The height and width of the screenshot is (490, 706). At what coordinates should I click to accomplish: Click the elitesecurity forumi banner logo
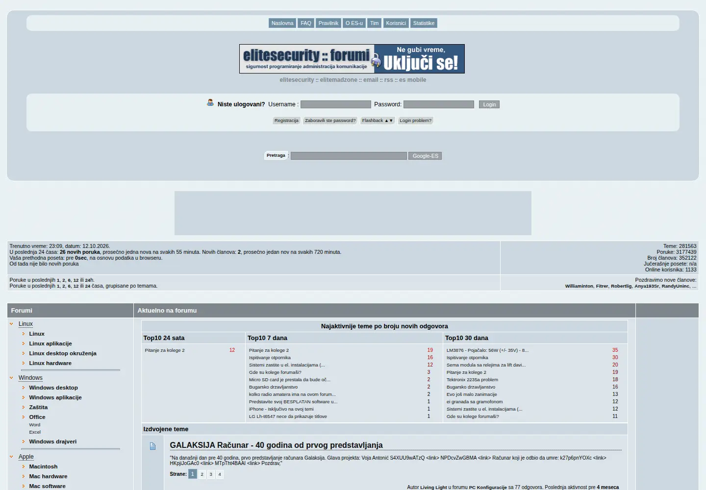pyautogui.click(x=352, y=59)
